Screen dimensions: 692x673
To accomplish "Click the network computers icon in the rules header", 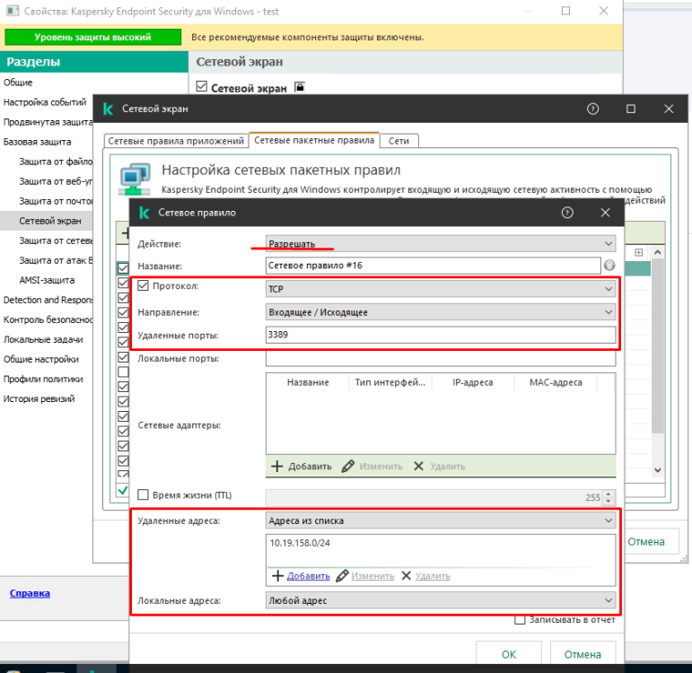I will coord(136,177).
